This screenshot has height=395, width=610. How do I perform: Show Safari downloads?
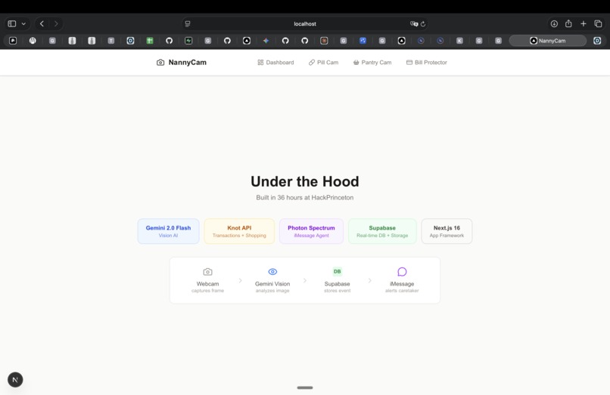[554, 23]
